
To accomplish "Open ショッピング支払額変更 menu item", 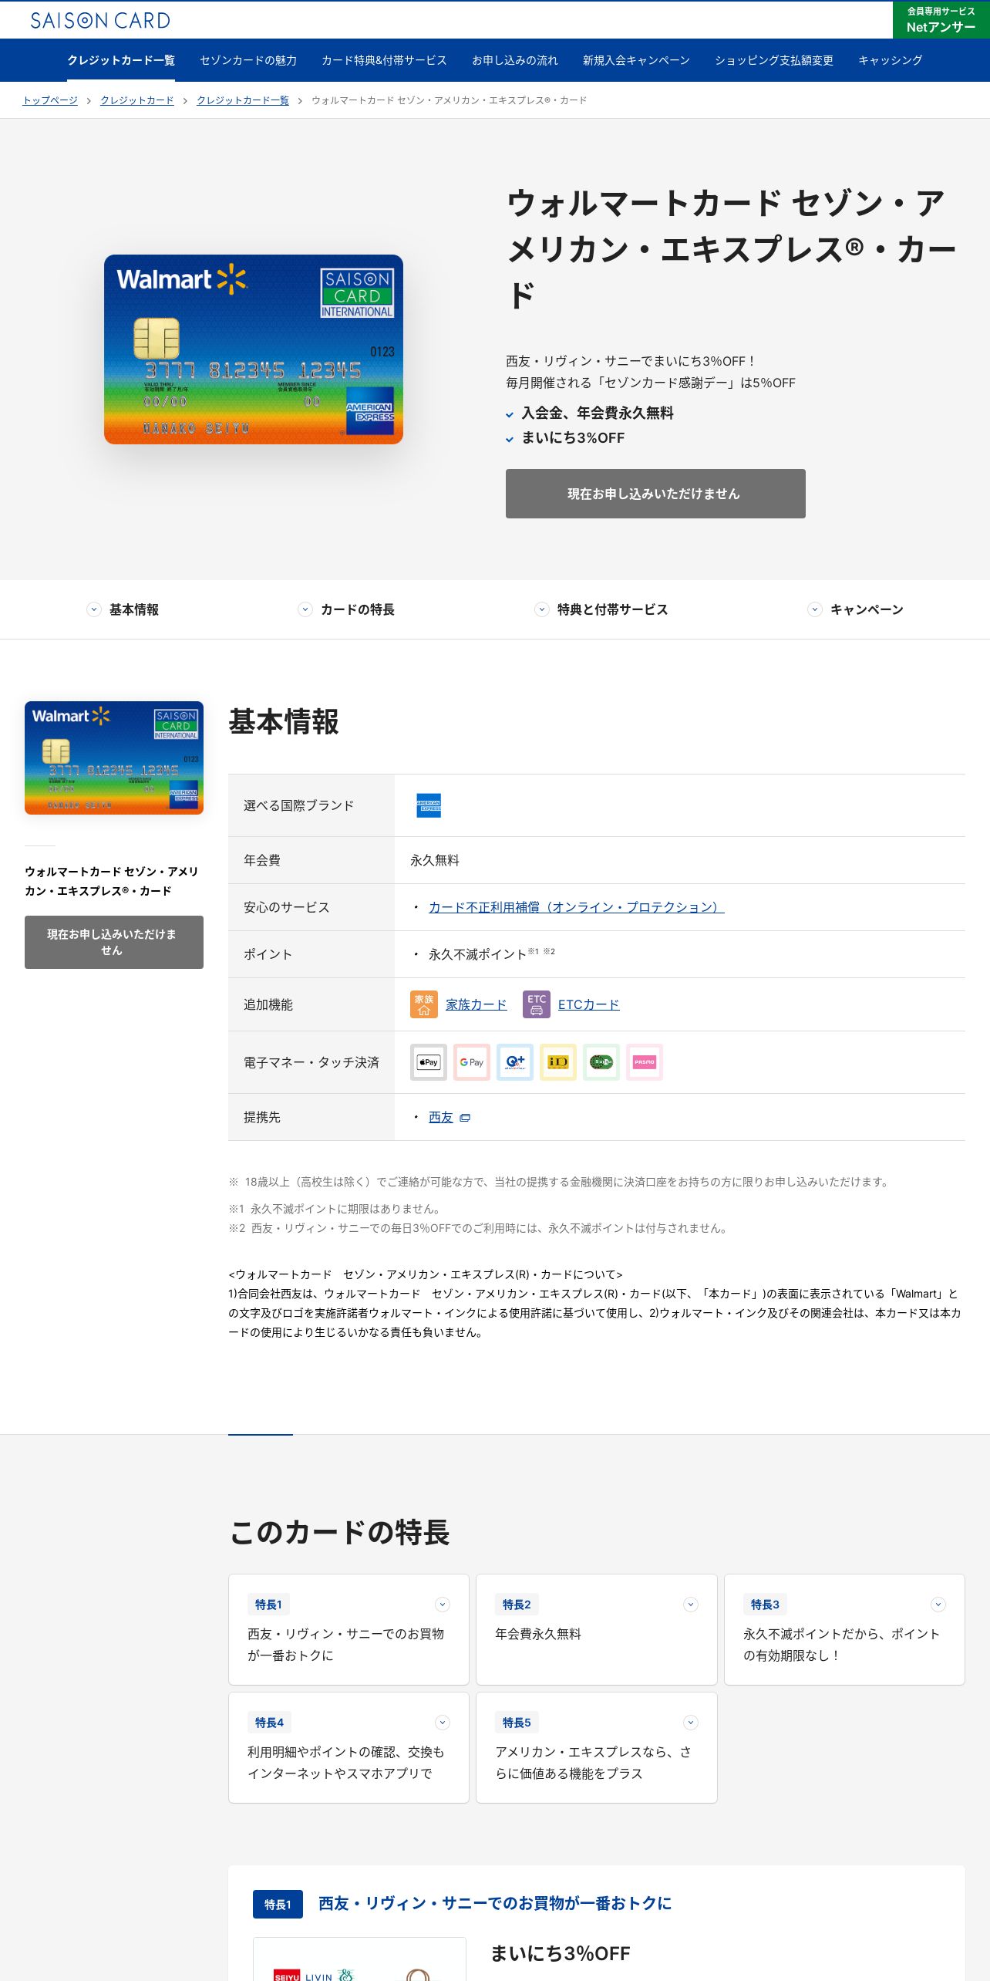I will (x=774, y=60).
